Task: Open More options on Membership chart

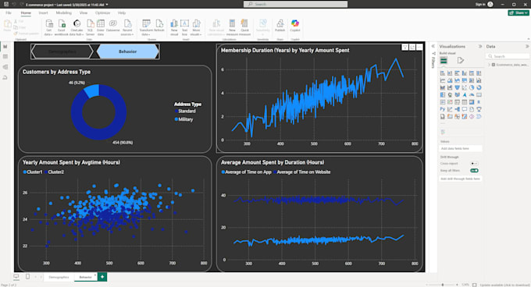Action: [x=419, y=48]
